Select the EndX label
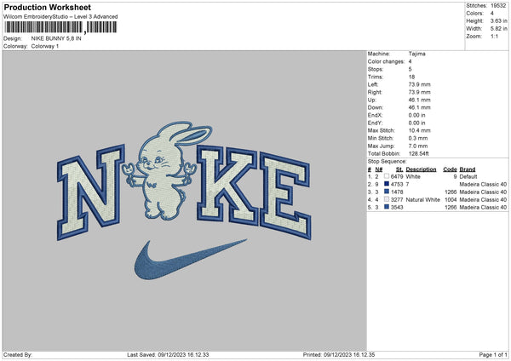511x361 pixels. point(375,115)
